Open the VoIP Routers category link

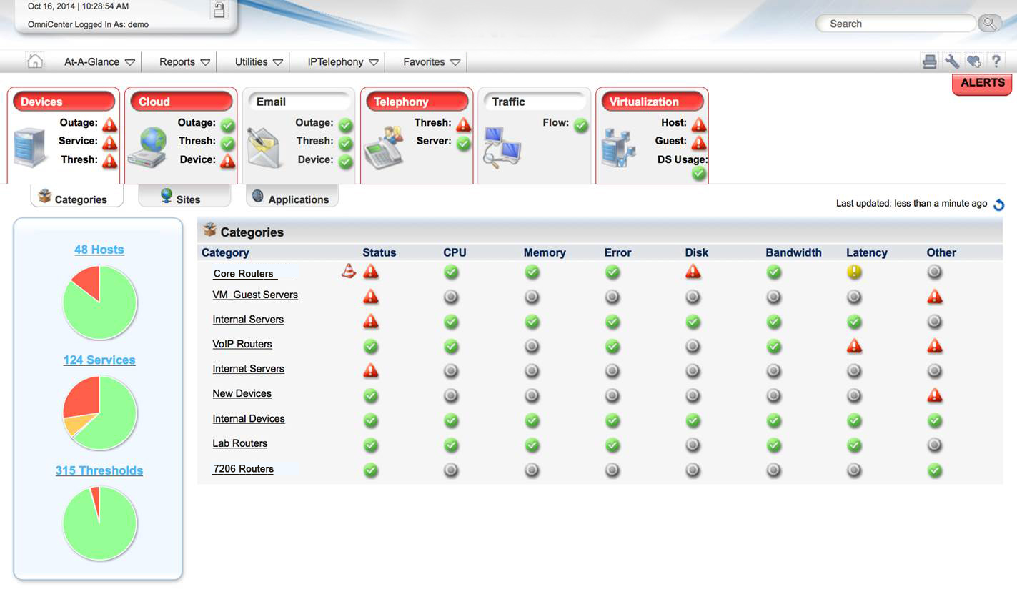point(242,344)
